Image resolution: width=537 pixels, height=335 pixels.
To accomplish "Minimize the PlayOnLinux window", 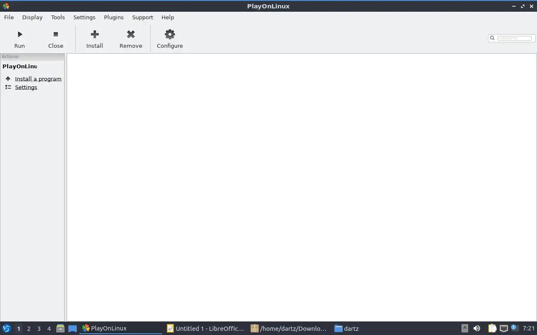I will click(x=514, y=6).
